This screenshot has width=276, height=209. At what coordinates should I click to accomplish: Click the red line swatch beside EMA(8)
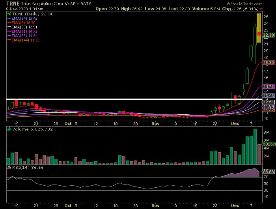tap(9, 23)
